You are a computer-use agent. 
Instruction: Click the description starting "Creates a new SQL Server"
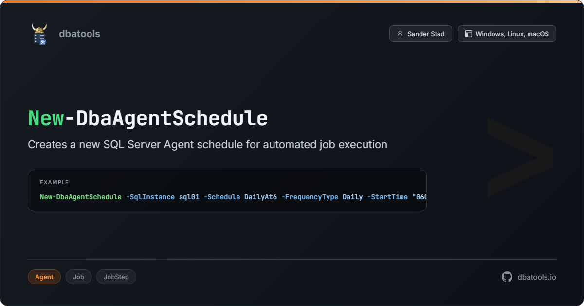207,145
